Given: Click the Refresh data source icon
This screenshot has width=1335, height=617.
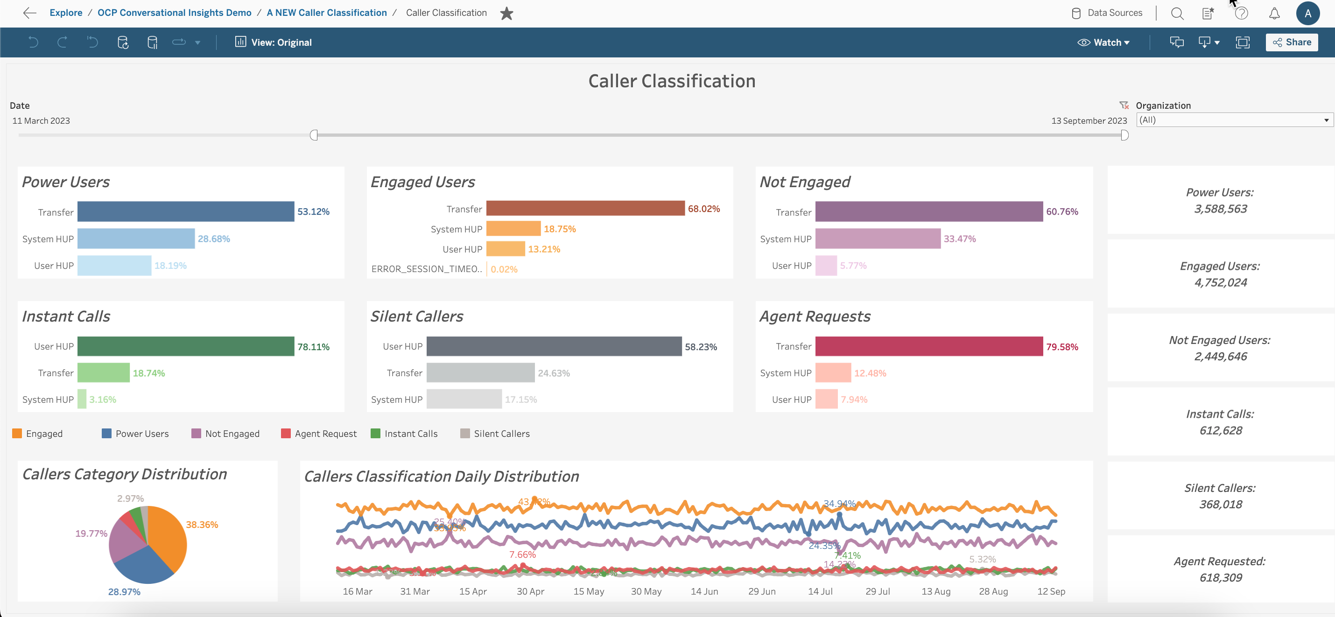Looking at the screenshot, I should [x=123, y=42].
